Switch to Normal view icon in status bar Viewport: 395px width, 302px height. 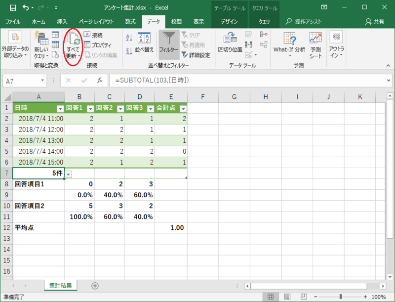[271, 297]
